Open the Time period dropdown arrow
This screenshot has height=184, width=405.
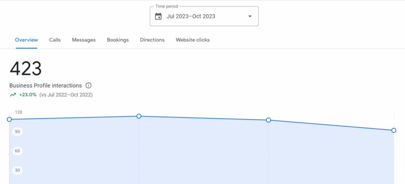point(250,16)
